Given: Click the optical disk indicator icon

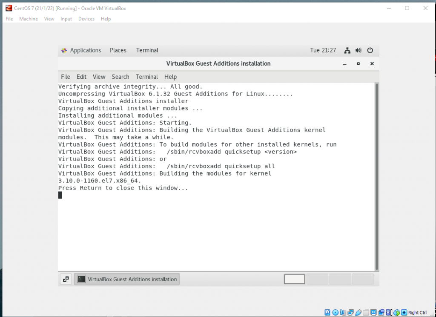Looking at the screenshot, I should (x=336, y=312).
